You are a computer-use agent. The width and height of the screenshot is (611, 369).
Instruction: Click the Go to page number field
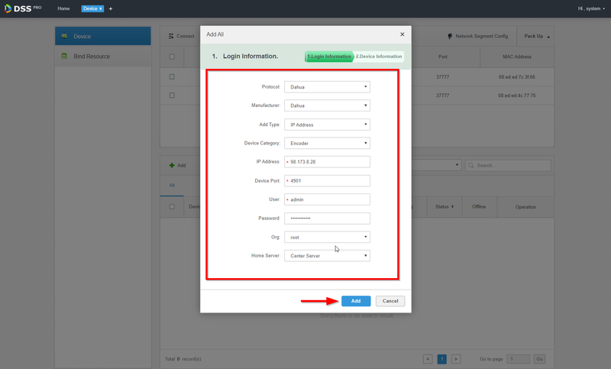[x=519, y=359]
